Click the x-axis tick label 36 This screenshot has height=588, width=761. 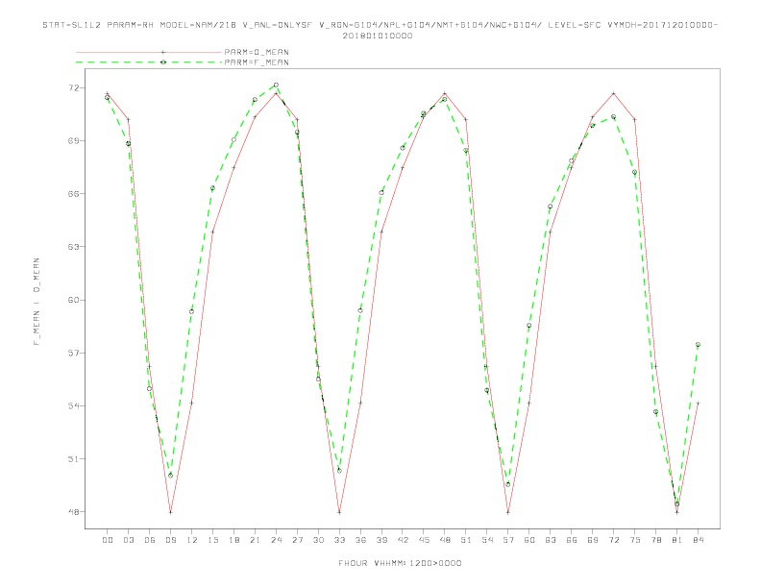point(360,540)
